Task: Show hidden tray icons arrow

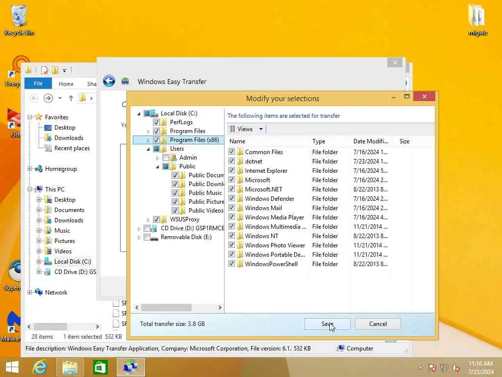Action: [420, 368]
